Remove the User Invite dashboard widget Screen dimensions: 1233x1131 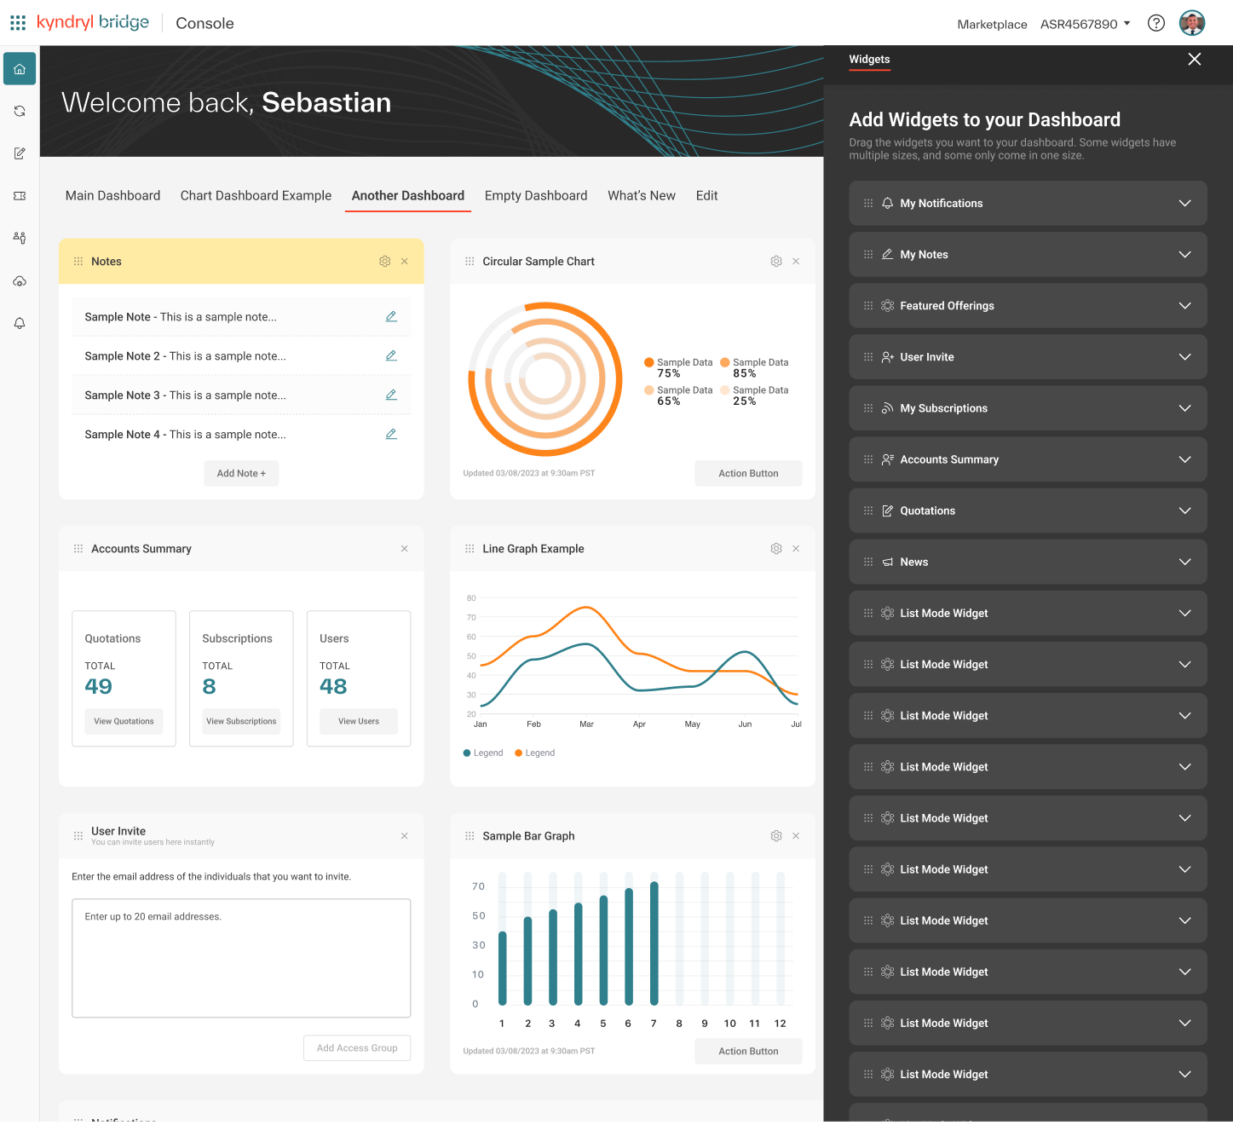pyautogui.click(x=405, y=836)
